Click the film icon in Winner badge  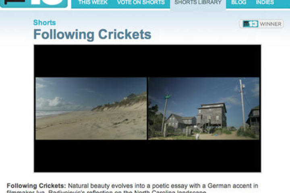(246, 24)
